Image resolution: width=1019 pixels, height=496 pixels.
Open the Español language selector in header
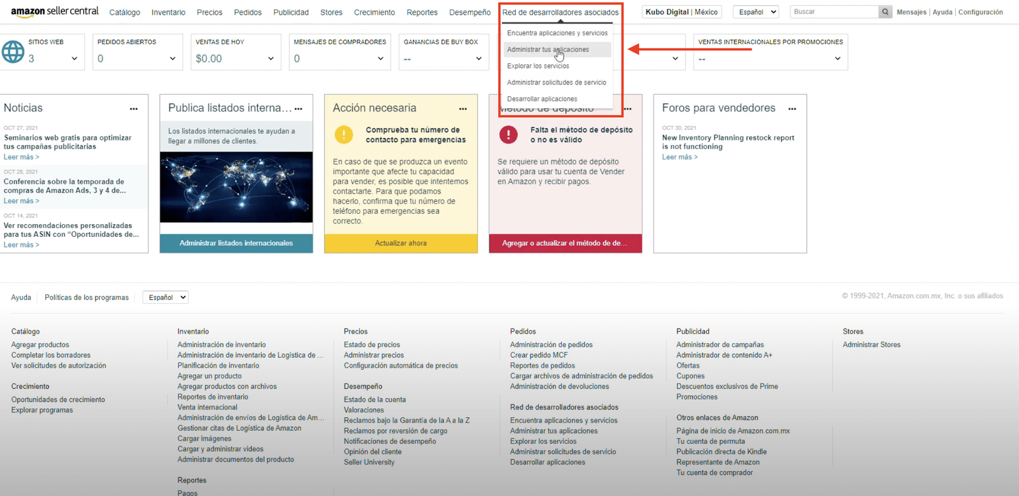[x=755, y=11]
